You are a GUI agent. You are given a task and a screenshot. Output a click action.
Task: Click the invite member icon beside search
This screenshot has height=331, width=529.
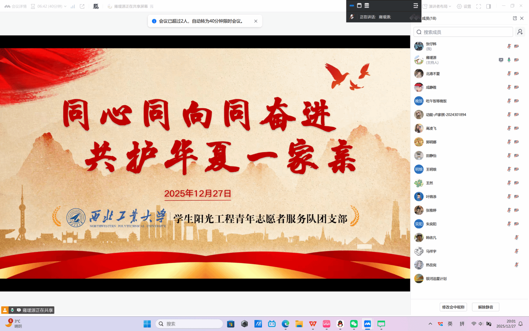tap(520, 32)
